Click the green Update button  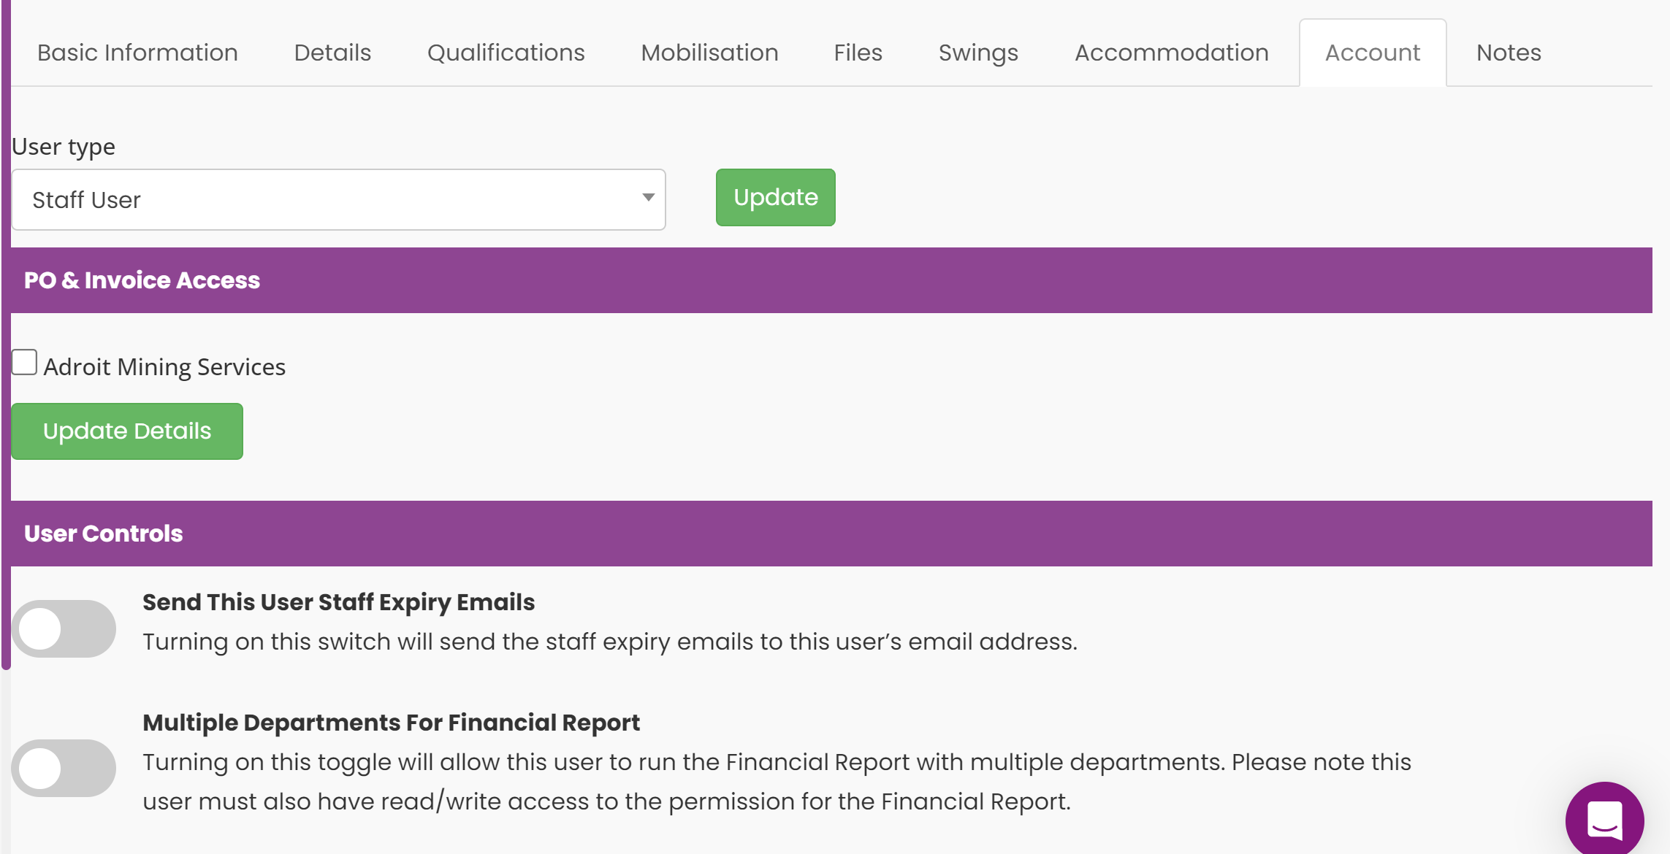(775, 197)
